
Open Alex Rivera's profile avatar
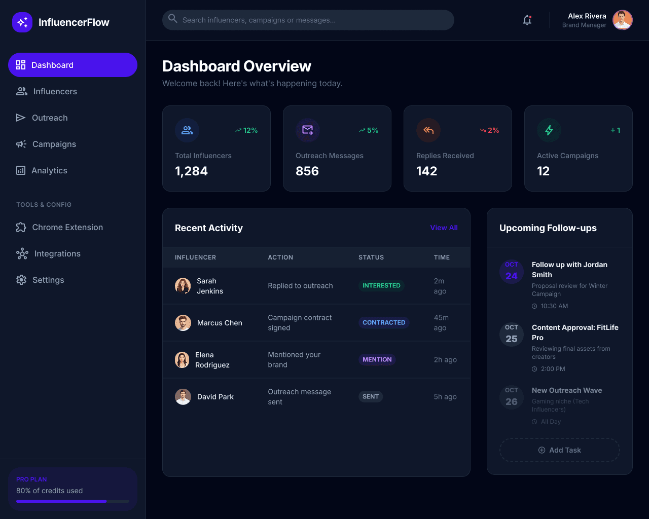622,20
